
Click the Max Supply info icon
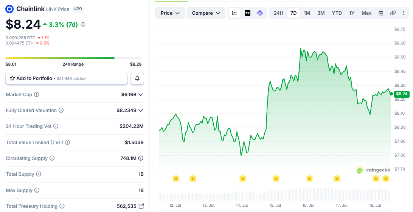[x=37, y=190]
